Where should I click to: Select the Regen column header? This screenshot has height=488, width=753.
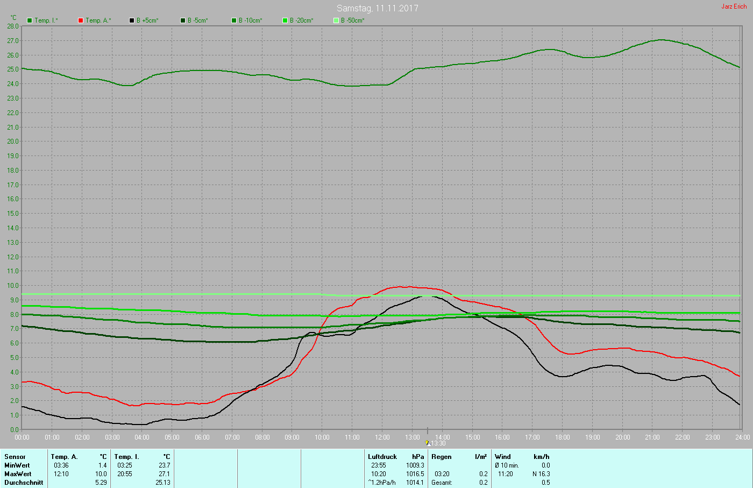442,457
